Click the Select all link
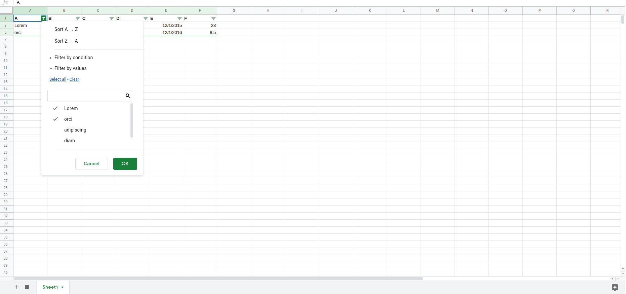 point(58,79)
